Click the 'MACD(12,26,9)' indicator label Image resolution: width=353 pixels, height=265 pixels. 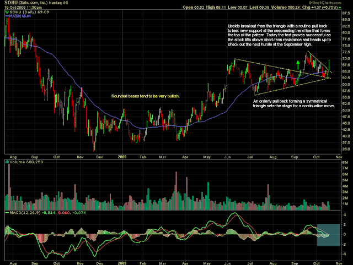(25, 212)
